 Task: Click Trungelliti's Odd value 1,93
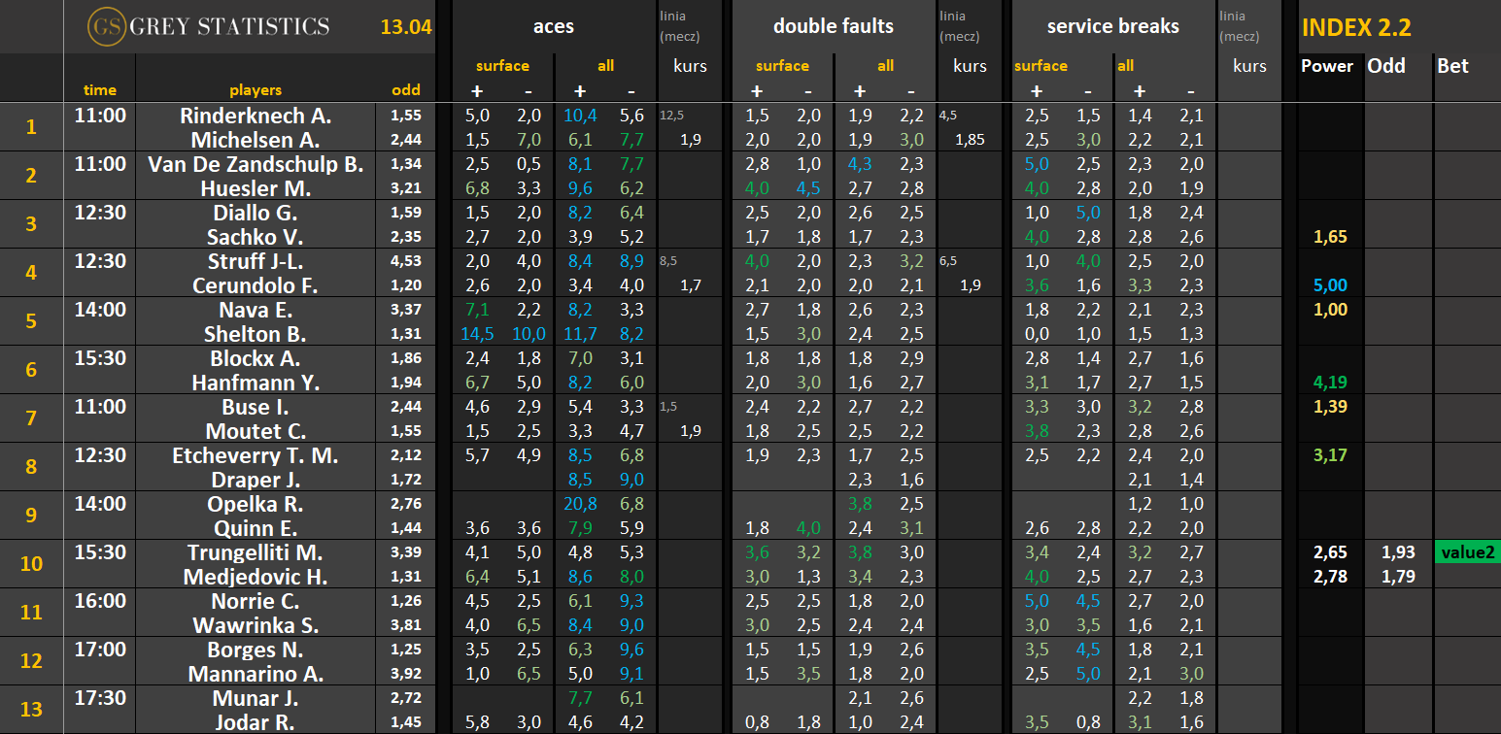coord(1397,552)
